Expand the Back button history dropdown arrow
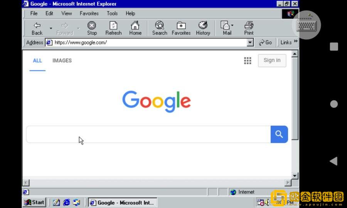Screen dimensions: 347x208 coord(51,28)
